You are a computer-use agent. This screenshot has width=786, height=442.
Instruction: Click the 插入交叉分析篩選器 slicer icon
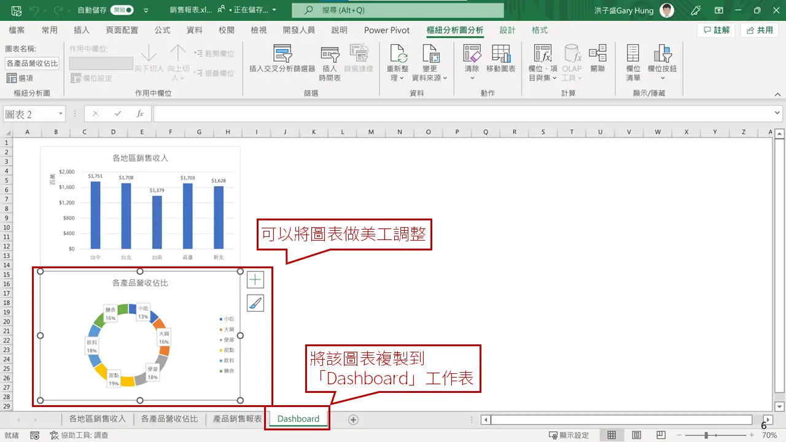coord(282,54)
